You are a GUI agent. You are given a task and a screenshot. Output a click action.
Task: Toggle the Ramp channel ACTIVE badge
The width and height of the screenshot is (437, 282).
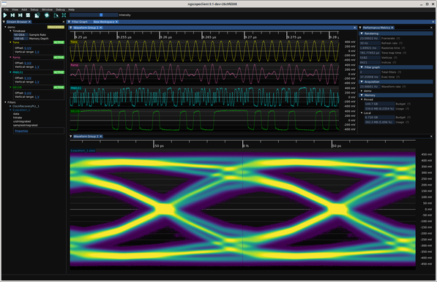coord(59,57)
